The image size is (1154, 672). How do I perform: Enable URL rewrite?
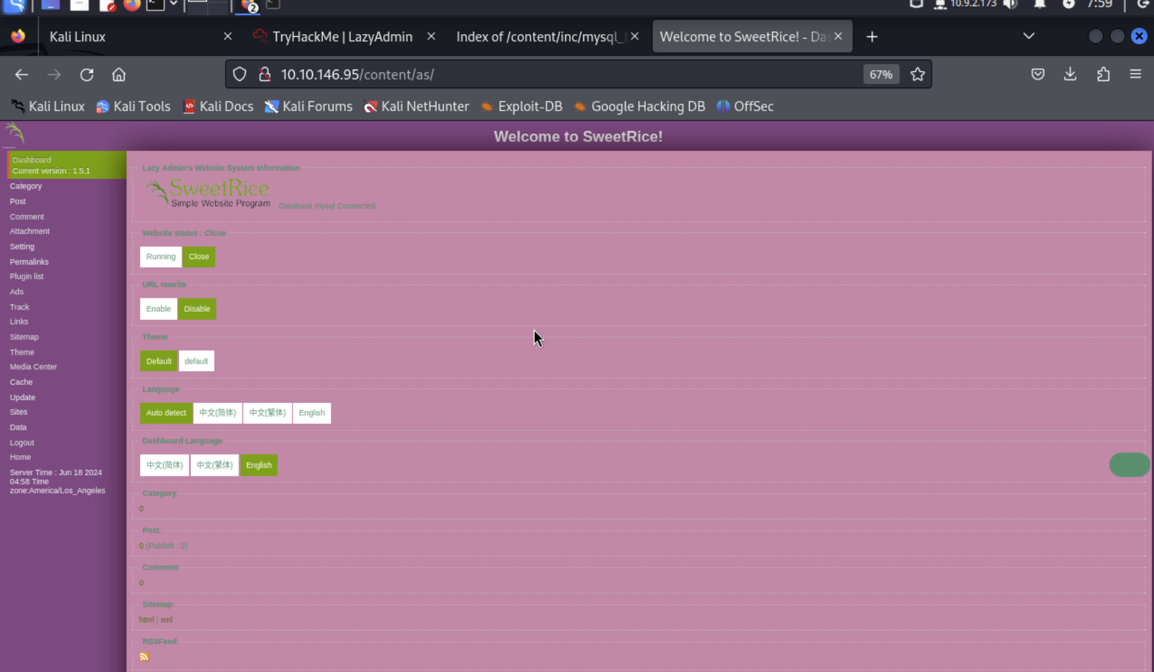coord(158,309)
